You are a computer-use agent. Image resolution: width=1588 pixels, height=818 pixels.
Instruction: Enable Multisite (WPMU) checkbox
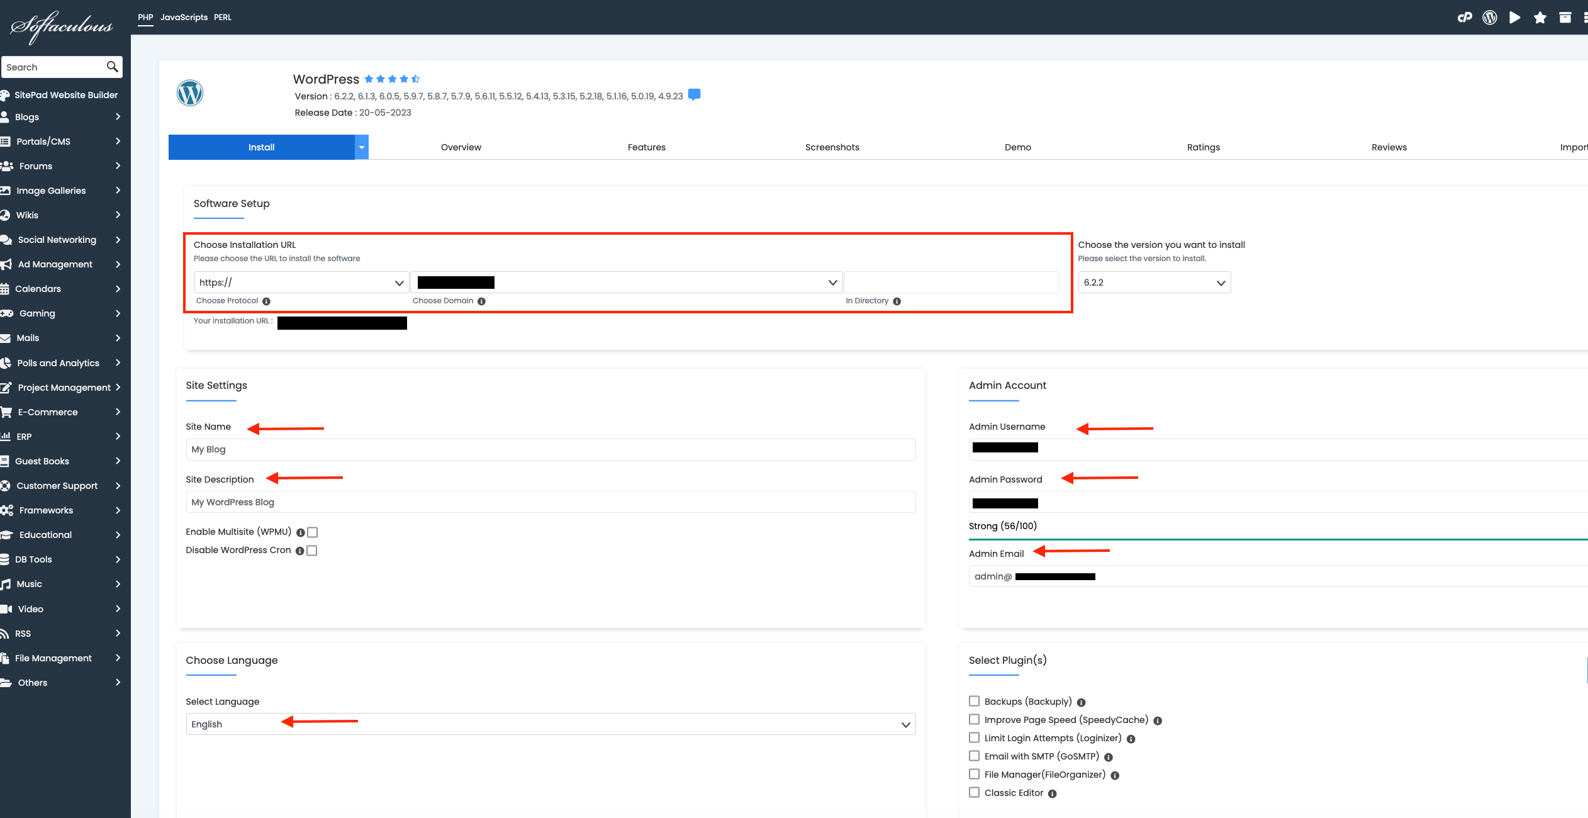coord(313,532)
